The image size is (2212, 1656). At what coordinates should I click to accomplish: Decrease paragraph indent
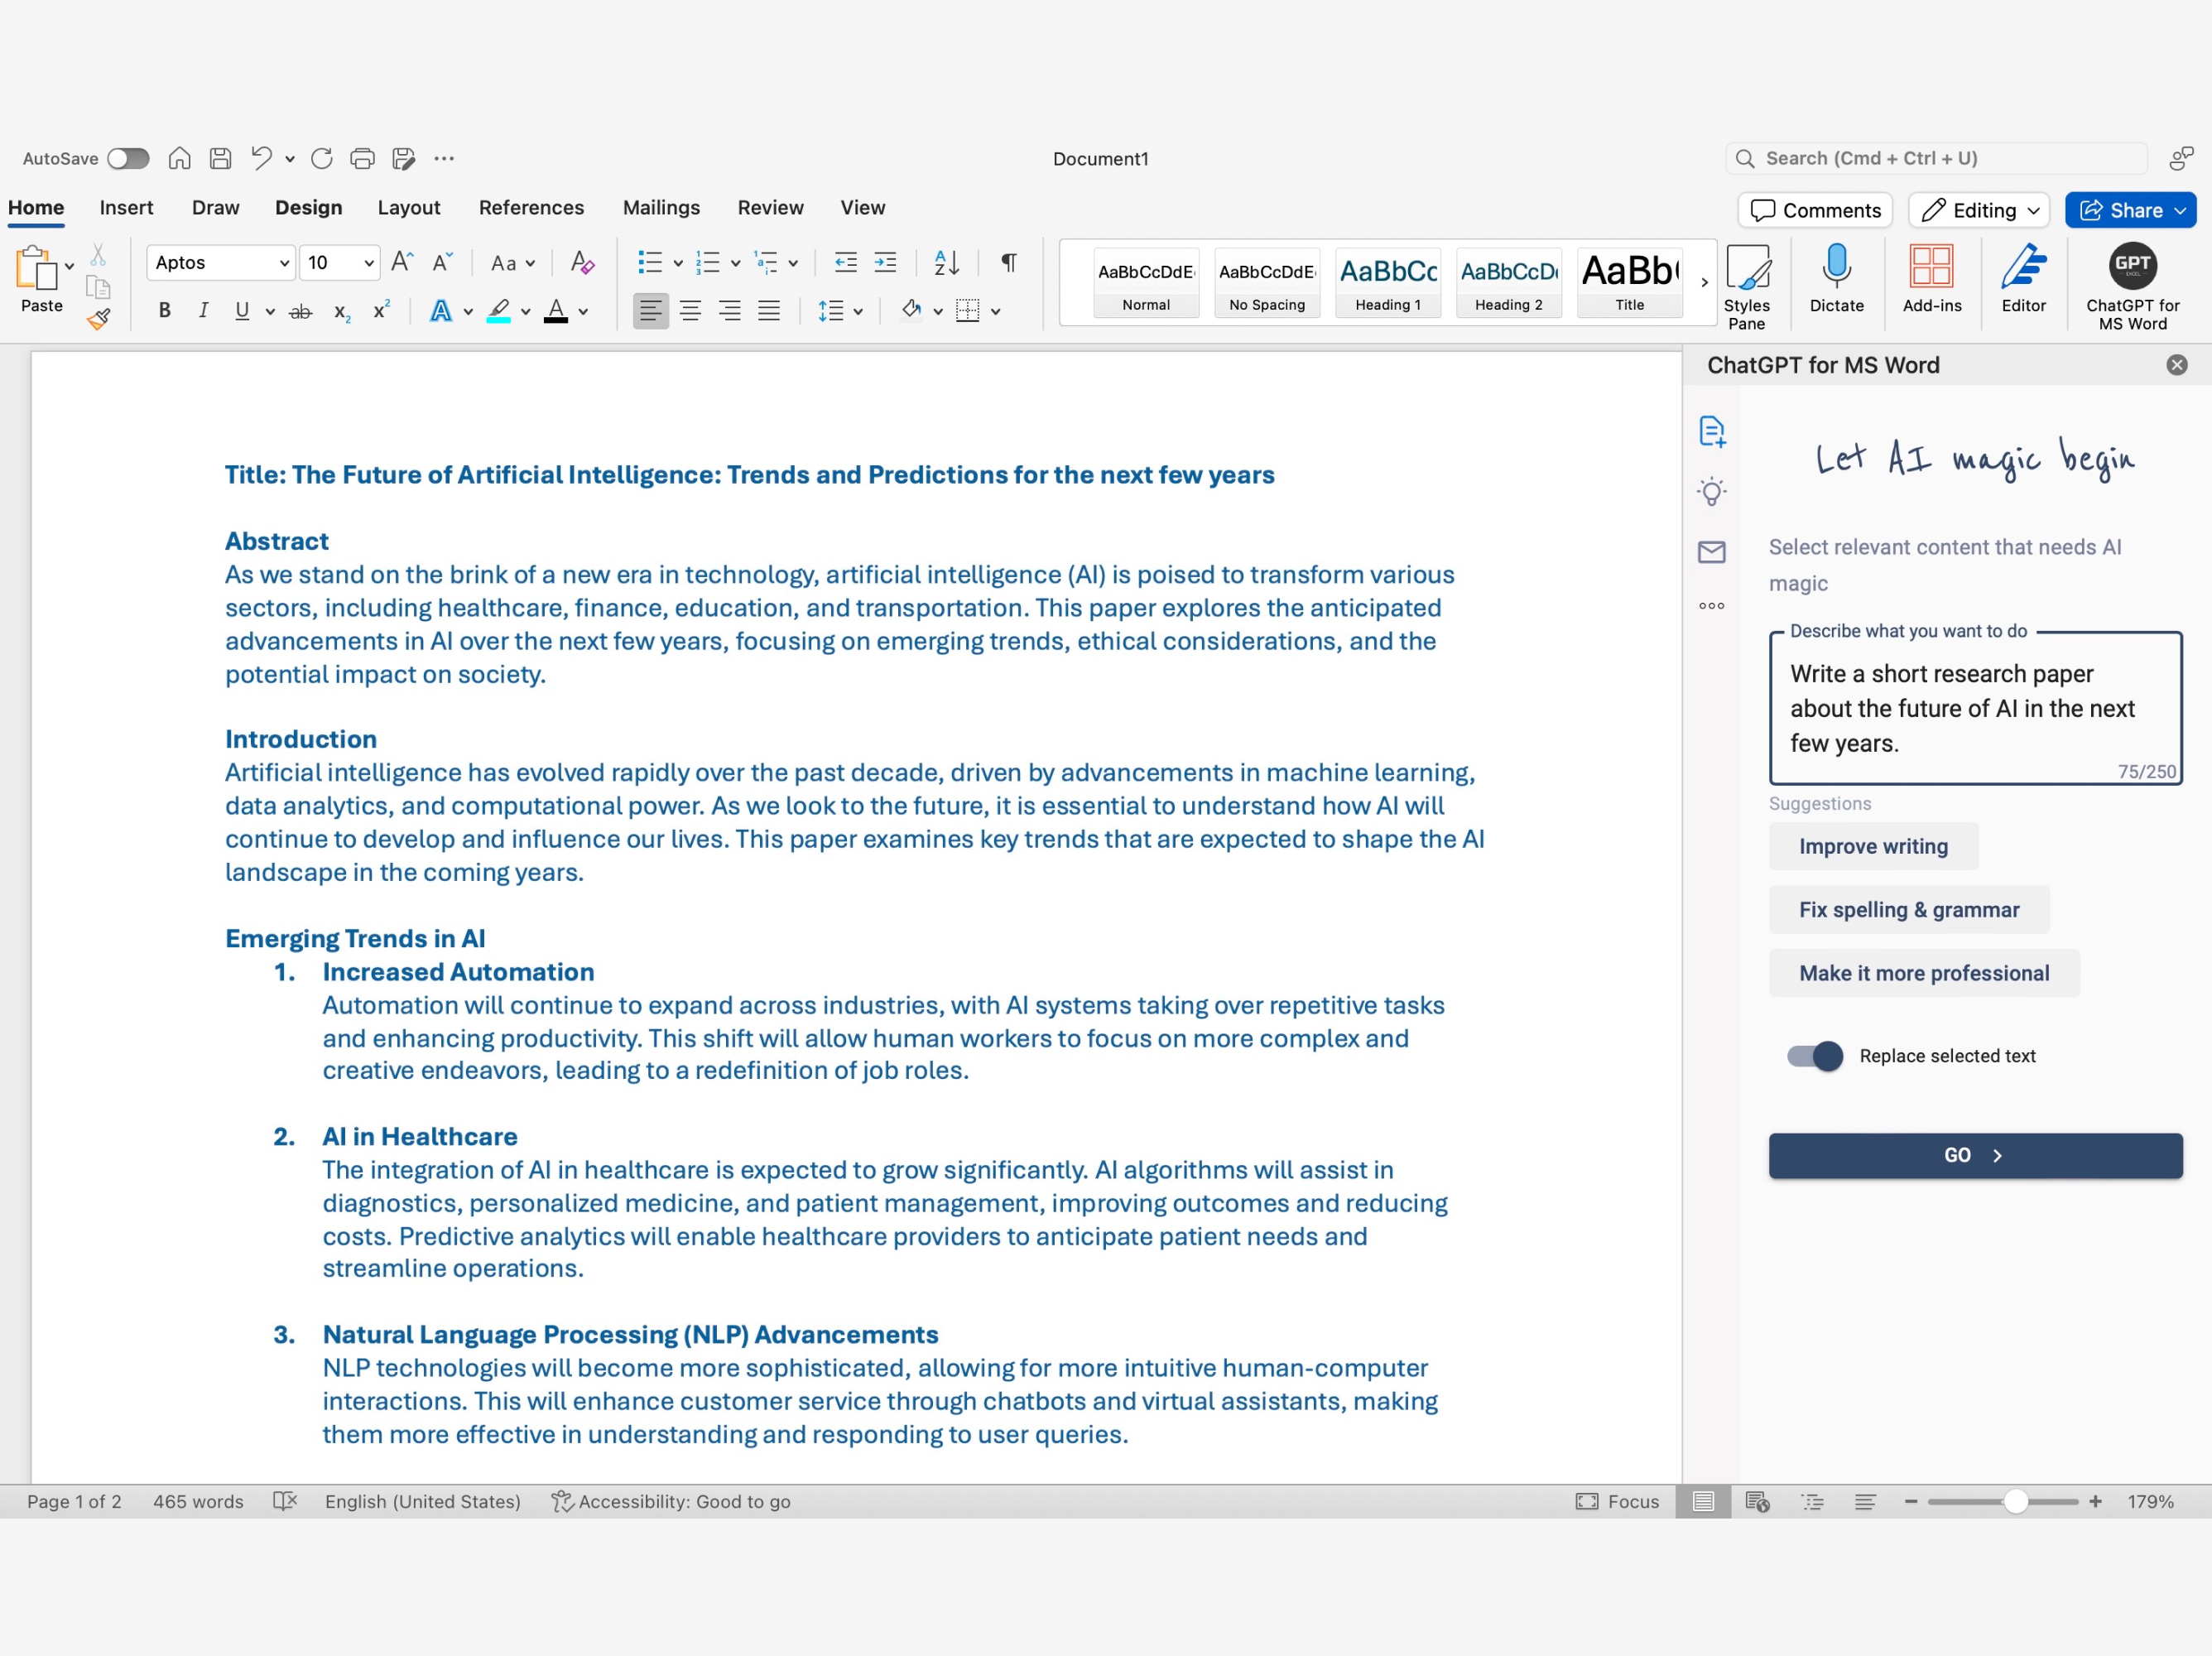tap(846, 262)
